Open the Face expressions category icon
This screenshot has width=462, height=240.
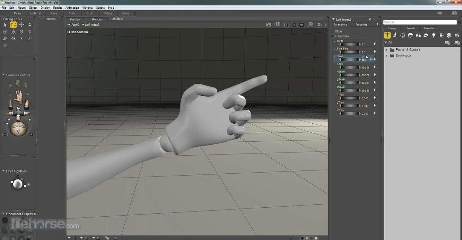coord(403,36)
